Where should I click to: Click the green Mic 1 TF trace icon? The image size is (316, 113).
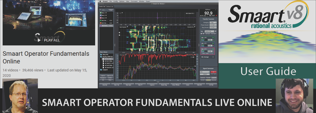coord(101,13)
